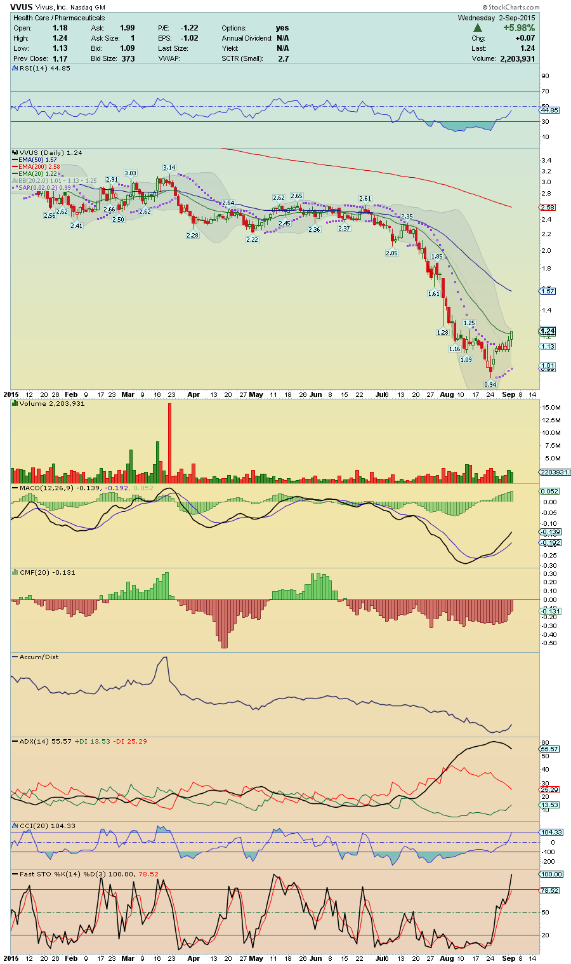
Task: Click the 3.03 price label on chart
Action: (x=130, y=173)
